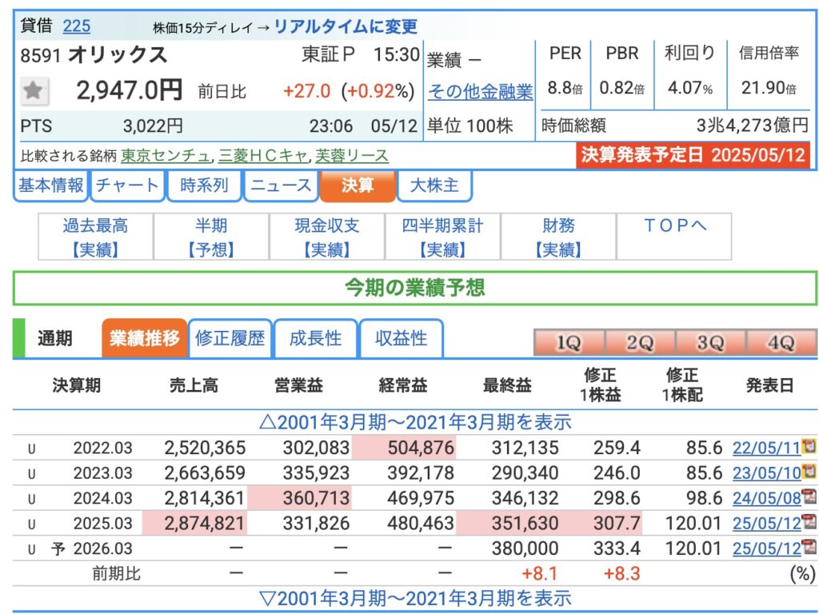The height and width of the screenshot is (614, 819).
Task: Click the highlighted 経常益 value 504,876
Action: (421, 448)
